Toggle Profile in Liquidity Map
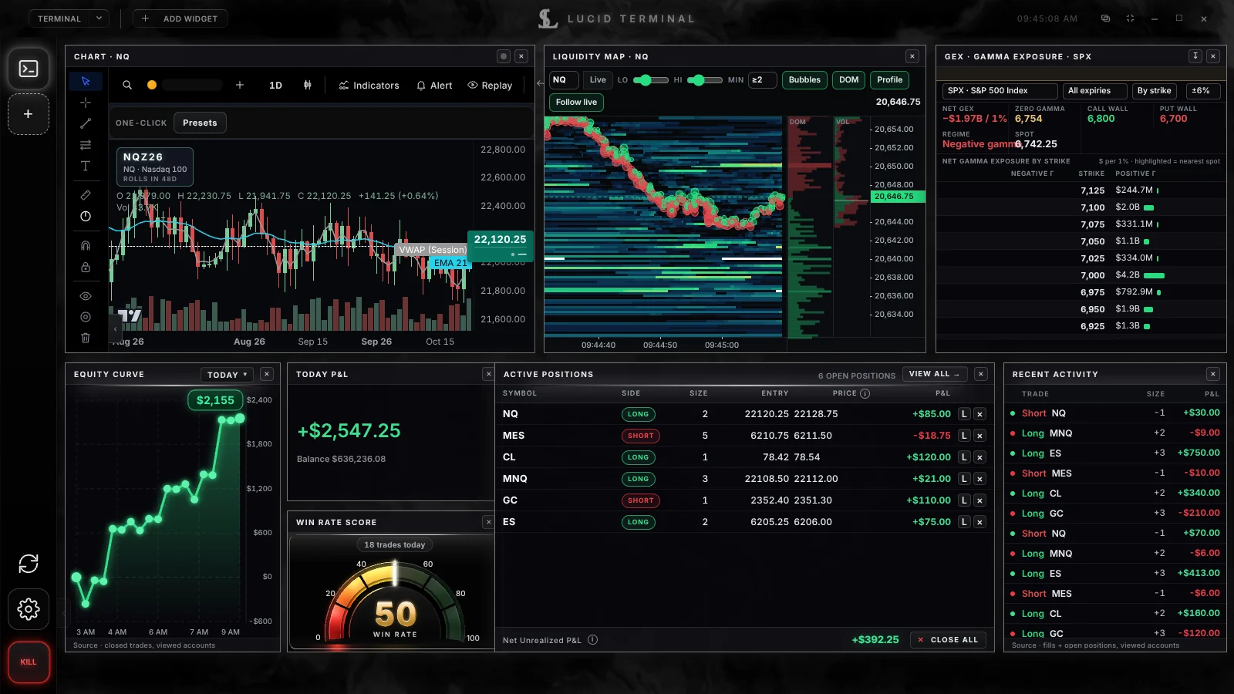This screenshot has height=694, width=1234. click(x=889, y=80)
